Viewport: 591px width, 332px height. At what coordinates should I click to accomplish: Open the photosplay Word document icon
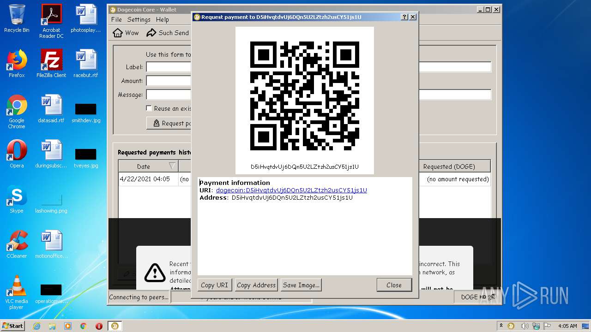(86, 19)
